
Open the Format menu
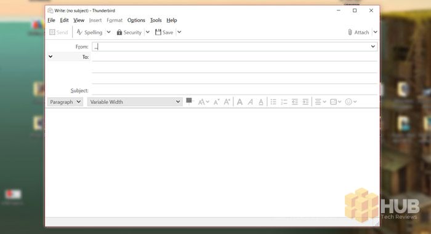click(115, 20)
